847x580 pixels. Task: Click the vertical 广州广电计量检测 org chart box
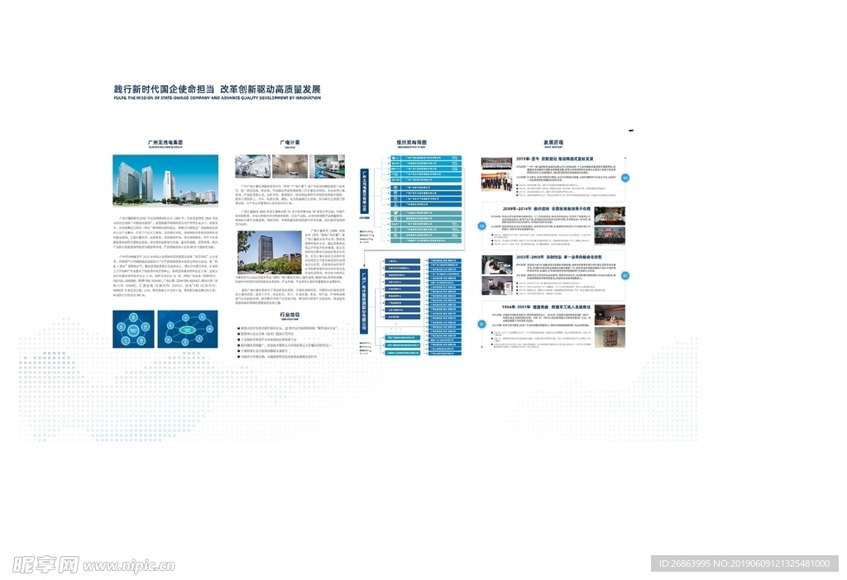(365, 301)
